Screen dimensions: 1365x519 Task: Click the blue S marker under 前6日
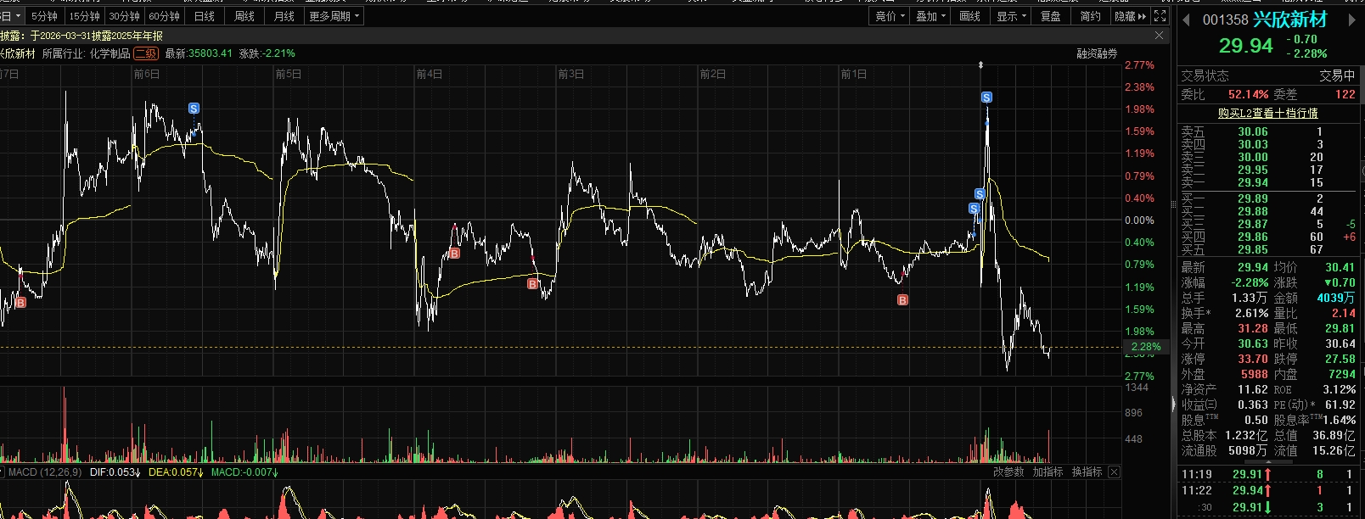point(194,109)
